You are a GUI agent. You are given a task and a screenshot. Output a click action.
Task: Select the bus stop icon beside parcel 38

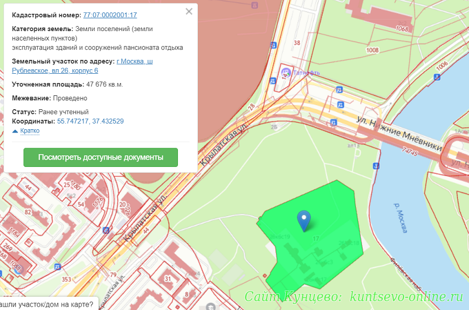pos(272,45)
